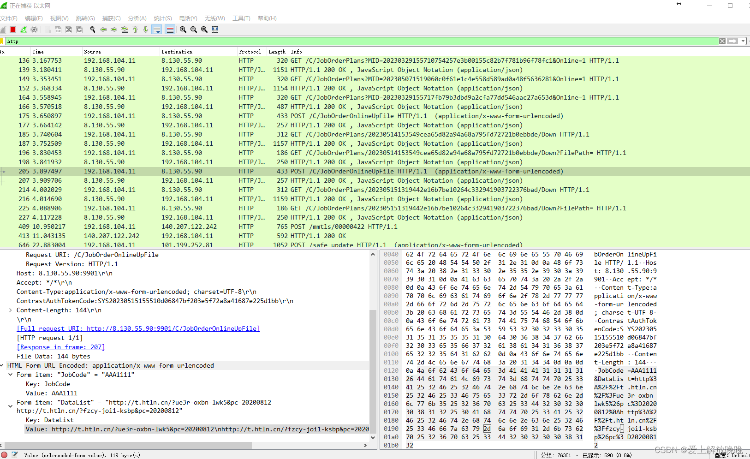Reload the capture file

pos(79,30)
